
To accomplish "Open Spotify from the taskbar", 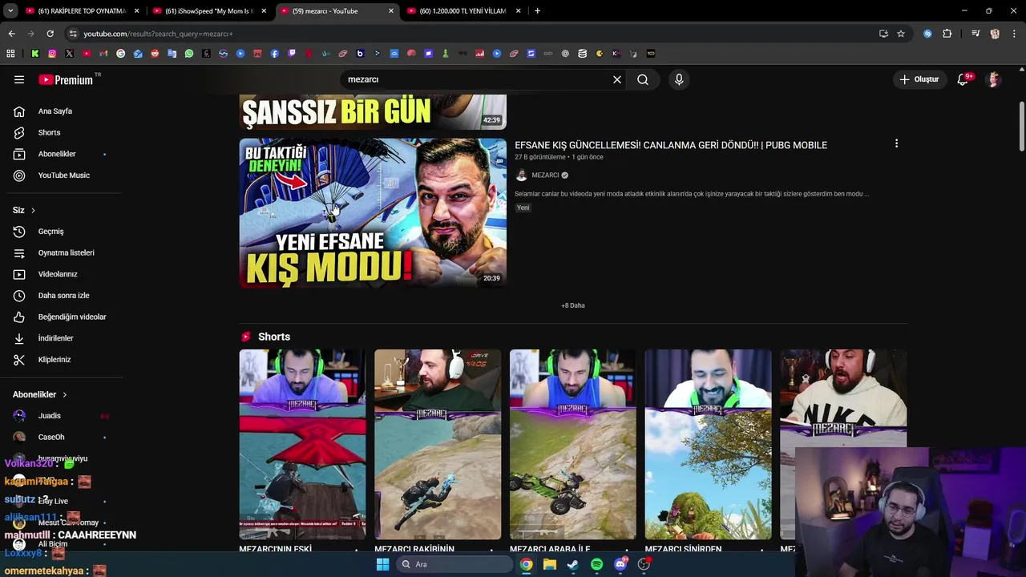I will (x=596, y=564).
